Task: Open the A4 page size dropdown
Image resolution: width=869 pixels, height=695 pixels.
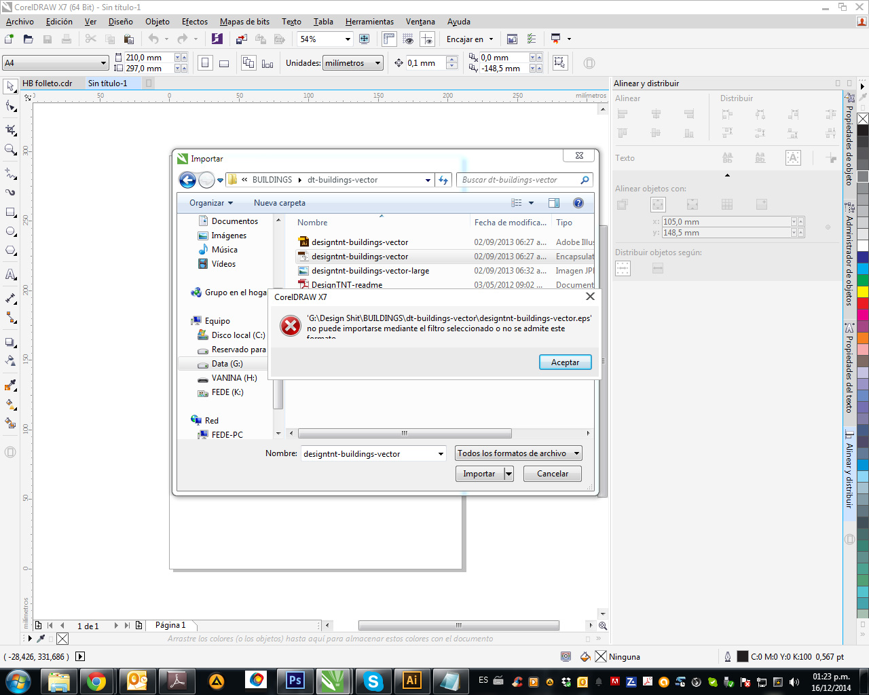Action: click(x=103, y=63)
